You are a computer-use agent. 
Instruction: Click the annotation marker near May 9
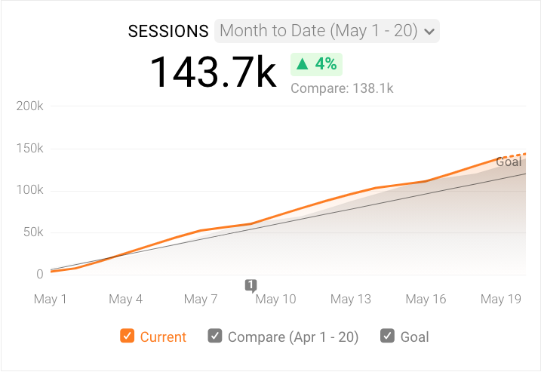click(251, 285)
